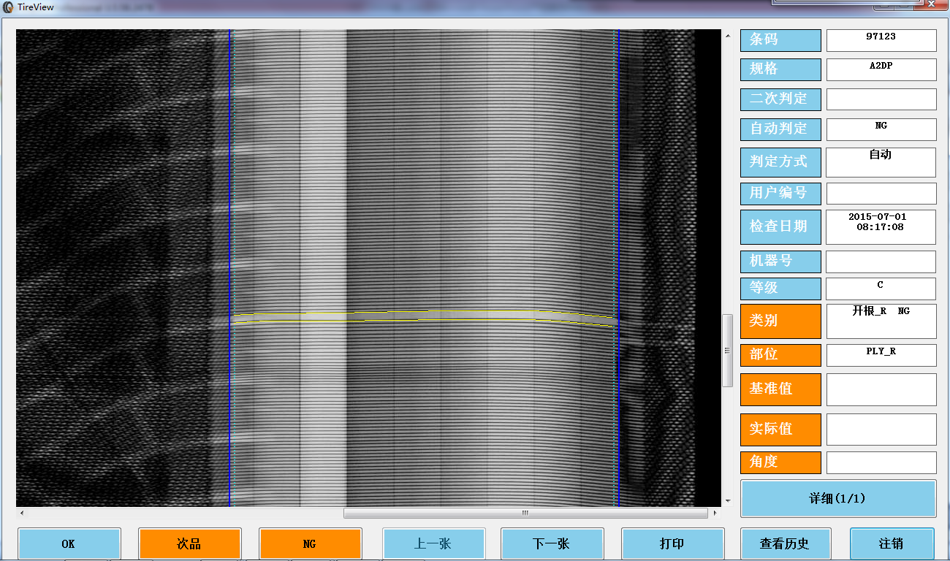Click the 基准值 value field
The height and width of the screenshot is (561, 950).
(x=881, y=389)
